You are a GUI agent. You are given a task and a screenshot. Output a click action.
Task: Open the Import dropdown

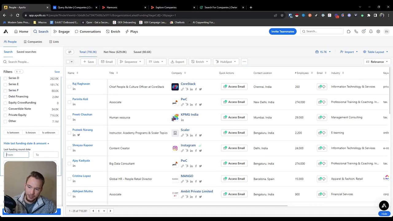349,52
